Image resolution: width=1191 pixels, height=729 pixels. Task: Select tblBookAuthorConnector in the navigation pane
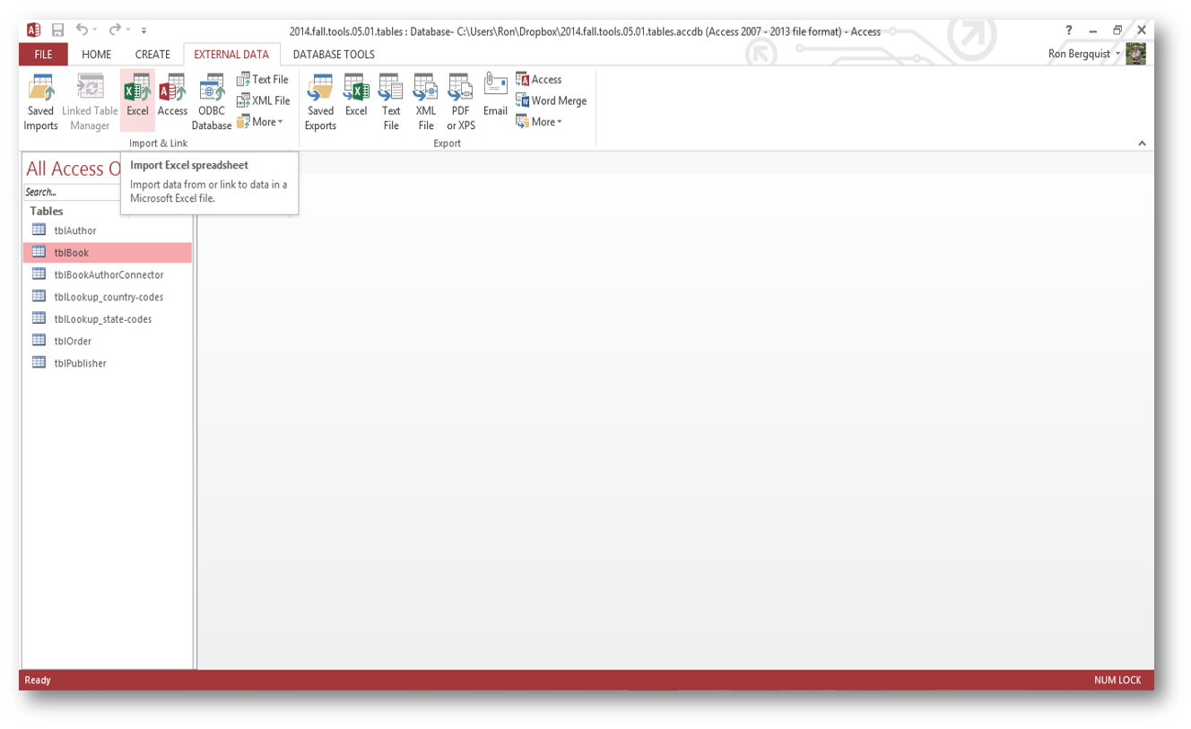click(109, 274)
